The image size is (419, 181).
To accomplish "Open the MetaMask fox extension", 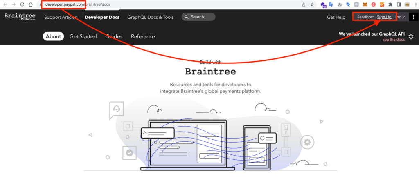I will 365,4.
